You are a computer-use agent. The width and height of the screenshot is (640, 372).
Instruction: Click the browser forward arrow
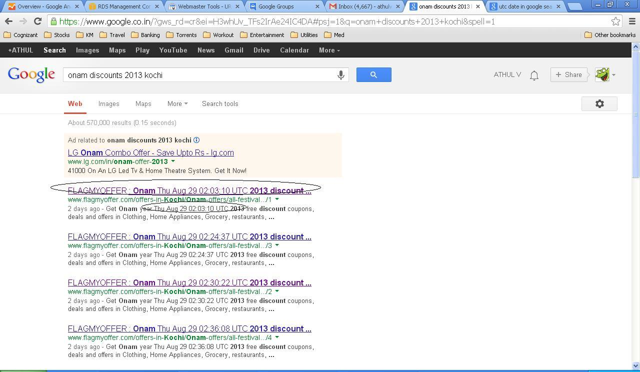[23, 21]
